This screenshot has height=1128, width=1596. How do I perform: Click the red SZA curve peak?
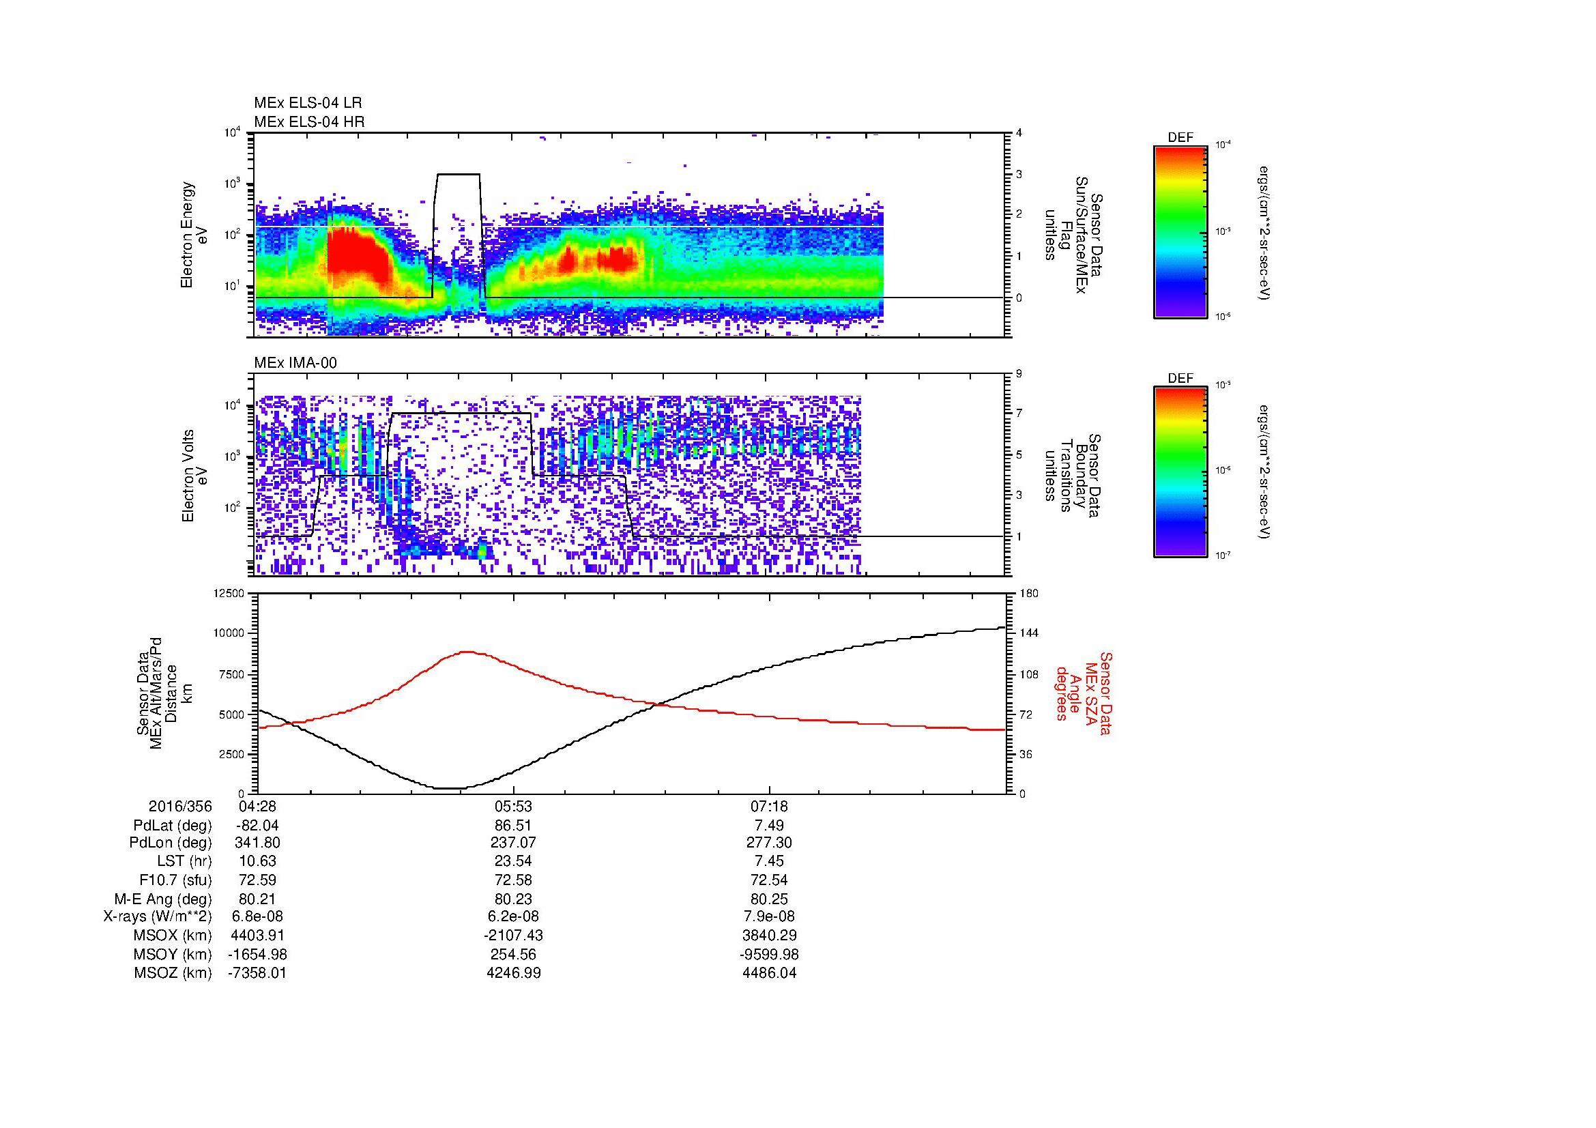(467, 652)
